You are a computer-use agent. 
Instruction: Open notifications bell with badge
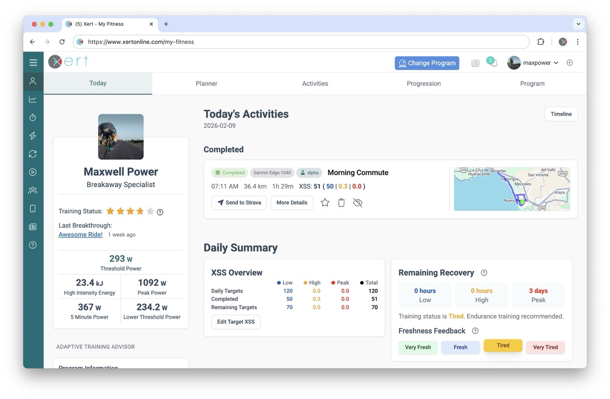coord(493,63)
